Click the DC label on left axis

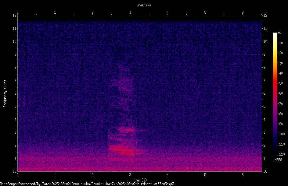click(15, 171)
